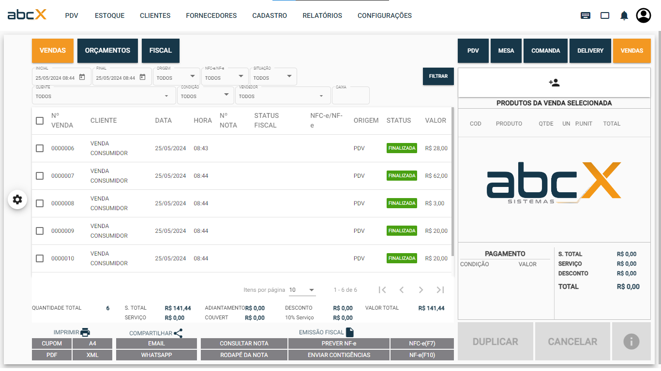This screenshot has height=371, width=661.
Task: Go to next page of results
Action: coord(421,290)
